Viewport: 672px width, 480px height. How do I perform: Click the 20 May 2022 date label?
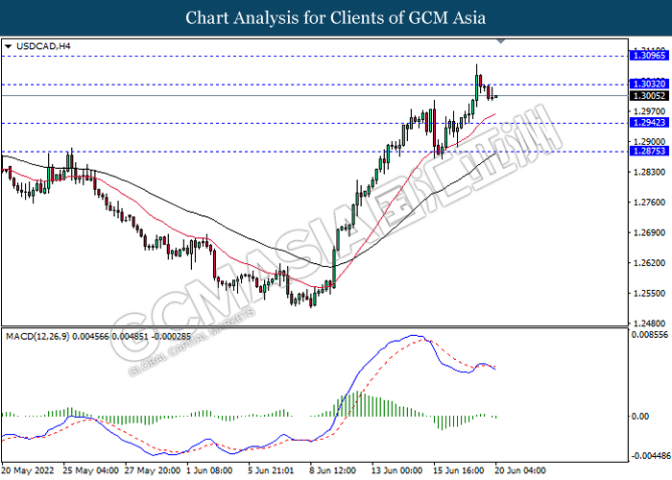coord(28,470)
